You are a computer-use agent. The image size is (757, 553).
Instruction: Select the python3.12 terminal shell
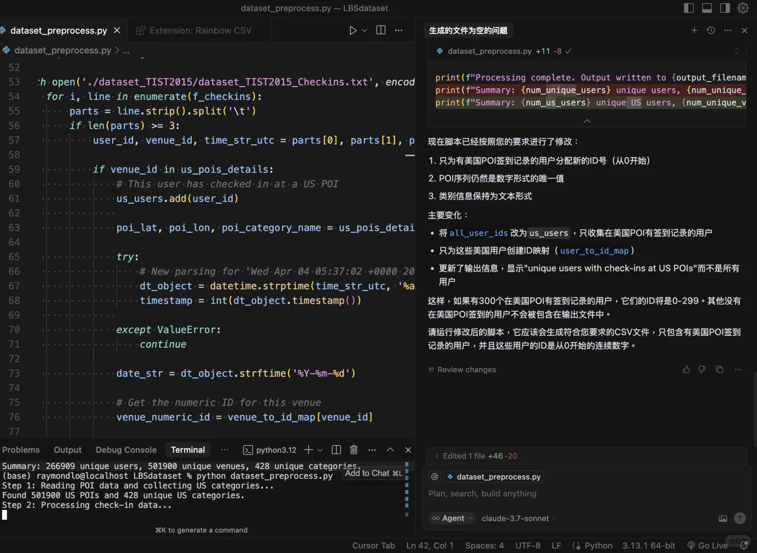(x=270, y=450)
